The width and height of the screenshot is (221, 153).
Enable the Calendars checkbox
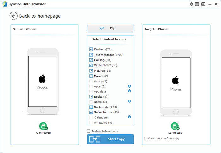click(x=91, y=117)
